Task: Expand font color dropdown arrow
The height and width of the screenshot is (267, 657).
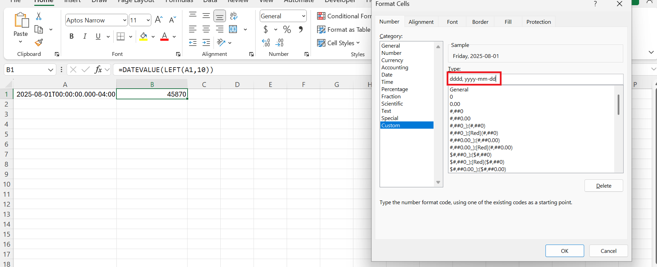Action: point(174,37)
